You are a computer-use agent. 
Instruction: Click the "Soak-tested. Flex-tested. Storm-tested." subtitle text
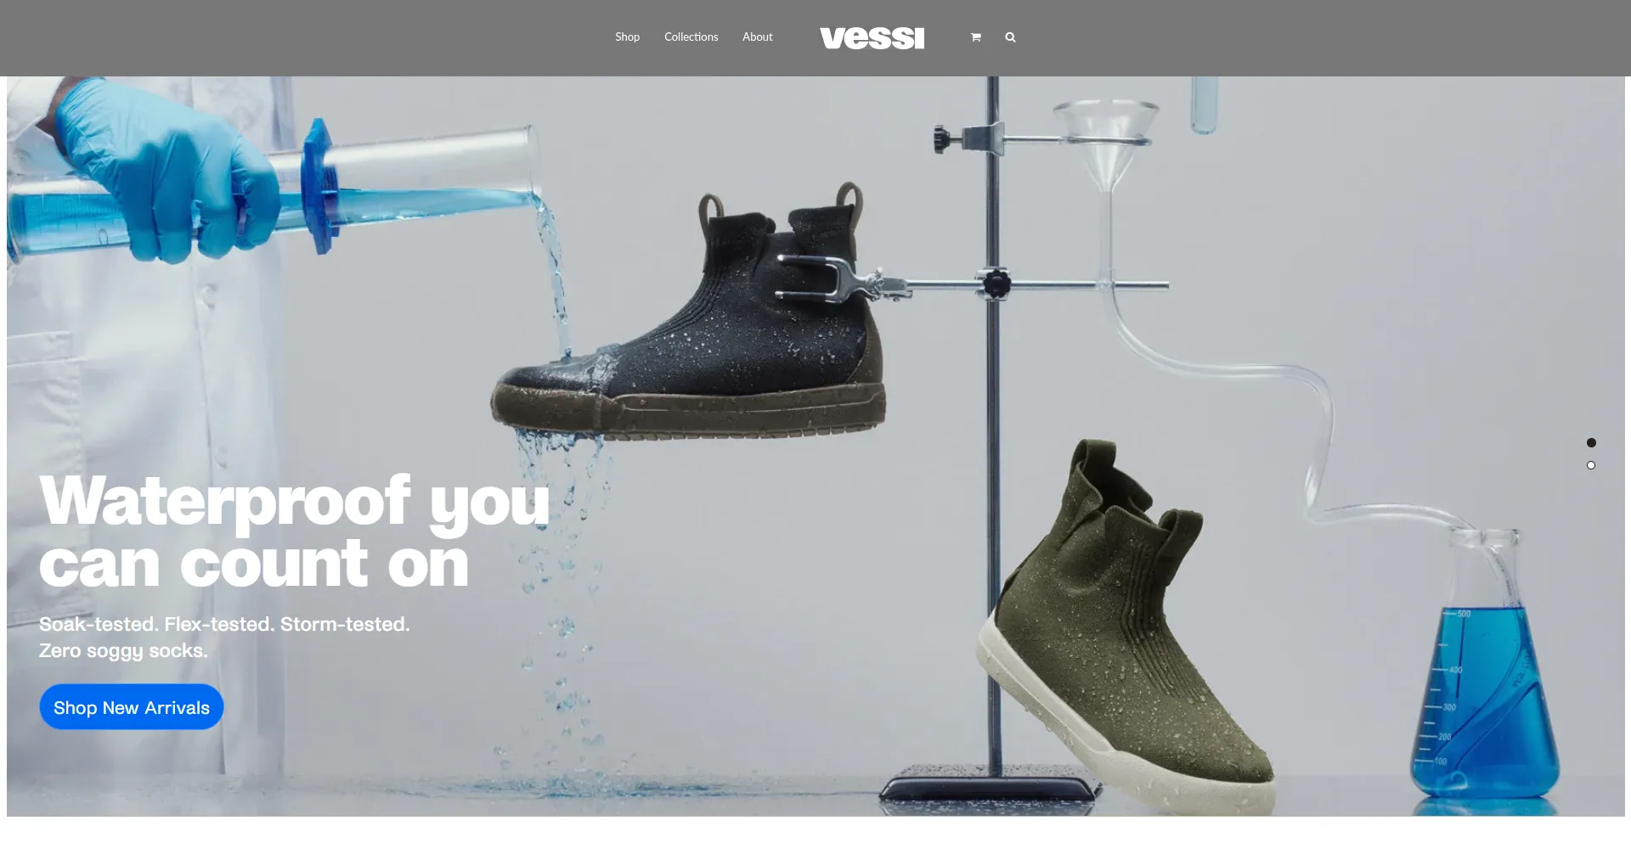(x=224, y=624)
